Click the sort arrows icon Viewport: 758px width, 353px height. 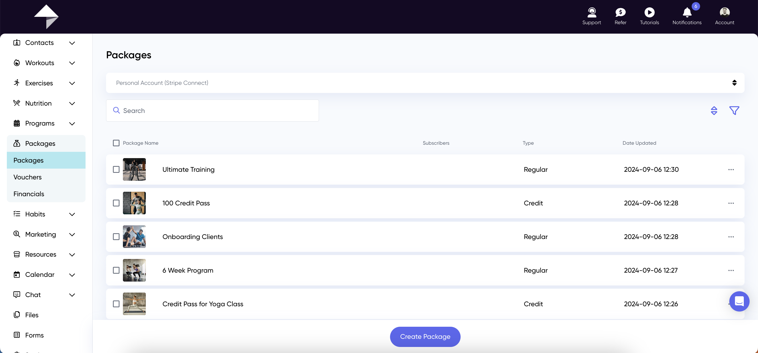pos(714,110)
